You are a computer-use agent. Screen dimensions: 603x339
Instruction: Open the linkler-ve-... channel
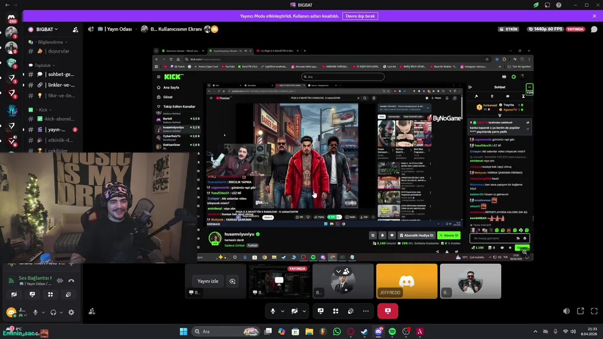pyautogui.click(x=53, y=85)
